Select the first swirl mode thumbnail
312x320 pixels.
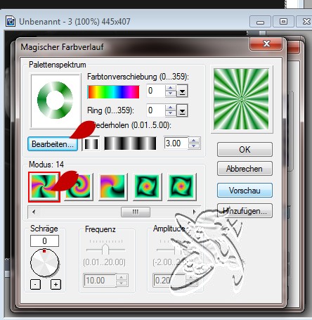[x=44, y=187]
